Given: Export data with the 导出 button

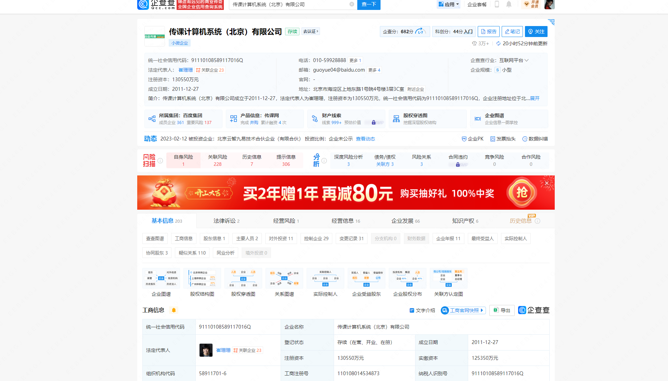Looking at the screenshot, I should click(x=502, y=310).
